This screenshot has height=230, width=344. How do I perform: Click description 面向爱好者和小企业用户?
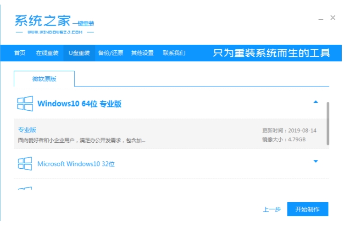82,140
